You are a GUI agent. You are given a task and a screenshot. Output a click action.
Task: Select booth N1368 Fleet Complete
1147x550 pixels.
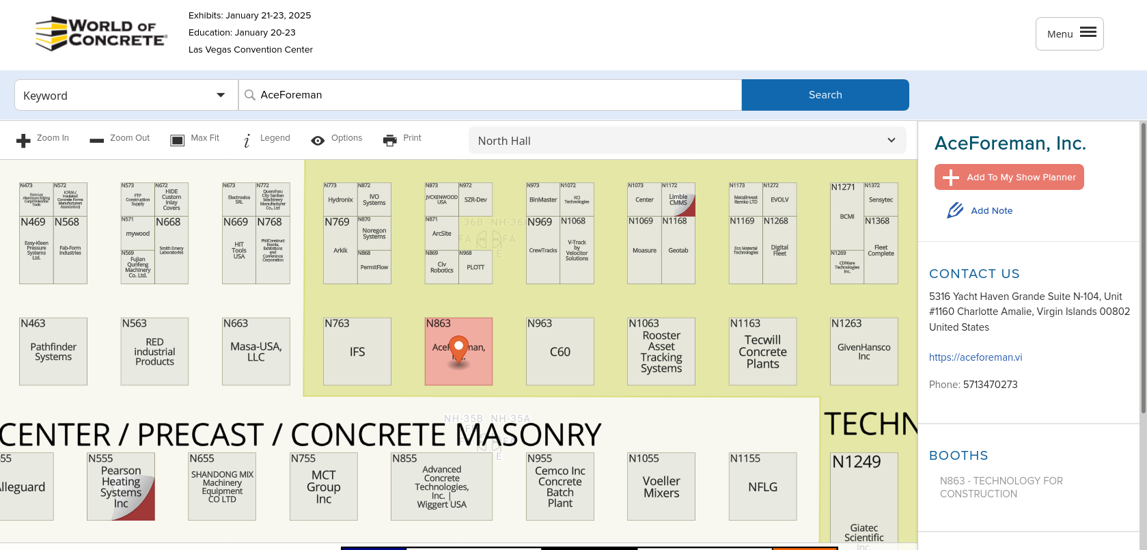[x=881, y=250]
